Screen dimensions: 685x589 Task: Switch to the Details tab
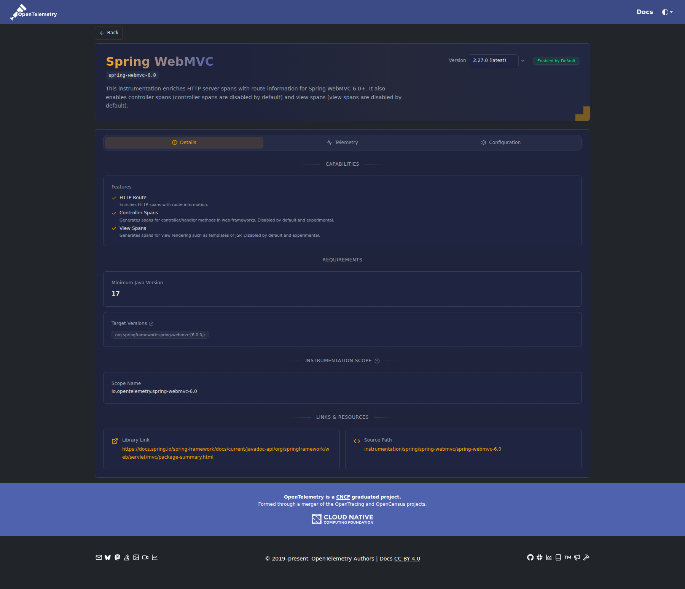184,142
